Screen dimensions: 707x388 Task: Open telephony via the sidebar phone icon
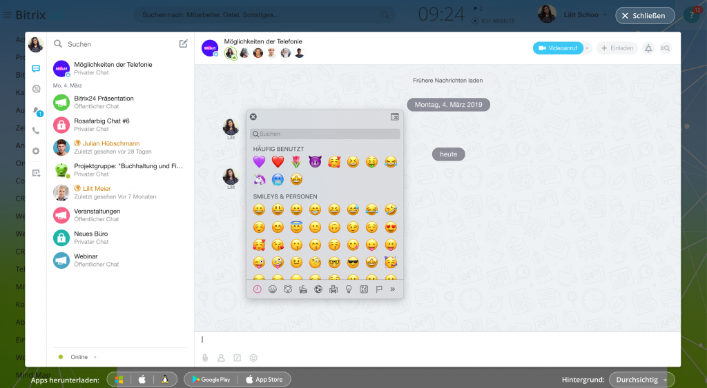(x=36, y=130)
